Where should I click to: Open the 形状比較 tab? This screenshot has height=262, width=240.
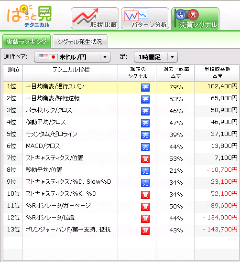click(x=95, y=18)
